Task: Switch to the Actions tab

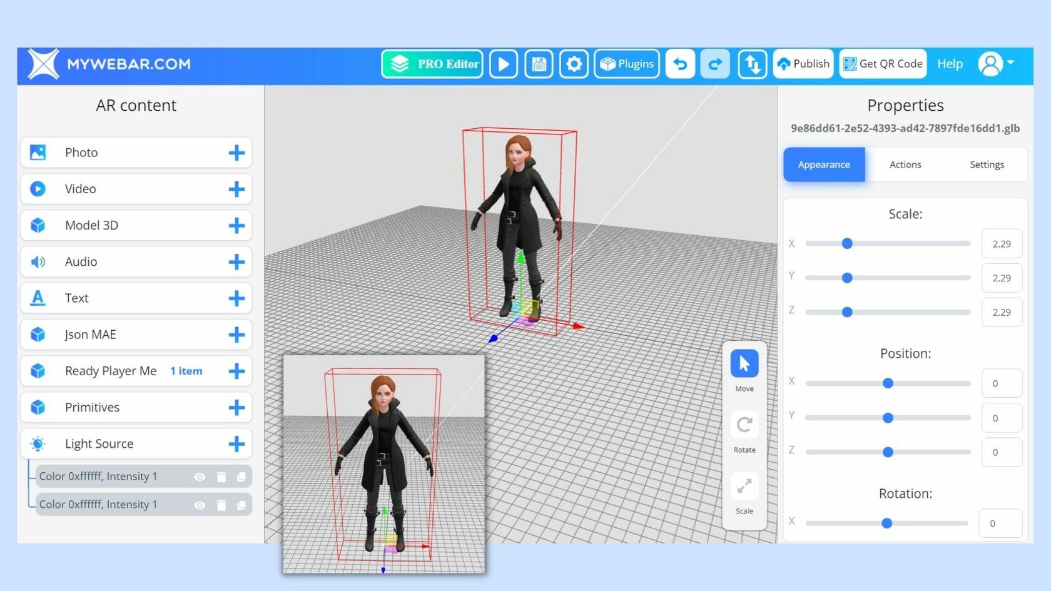Action: click(x=905, y=164)
